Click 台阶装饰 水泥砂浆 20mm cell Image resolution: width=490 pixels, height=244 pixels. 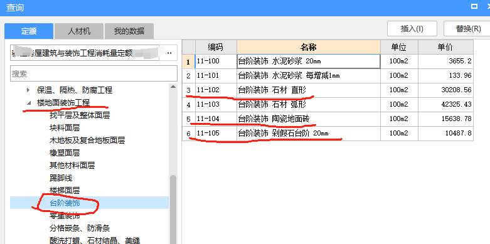(309, 61)
